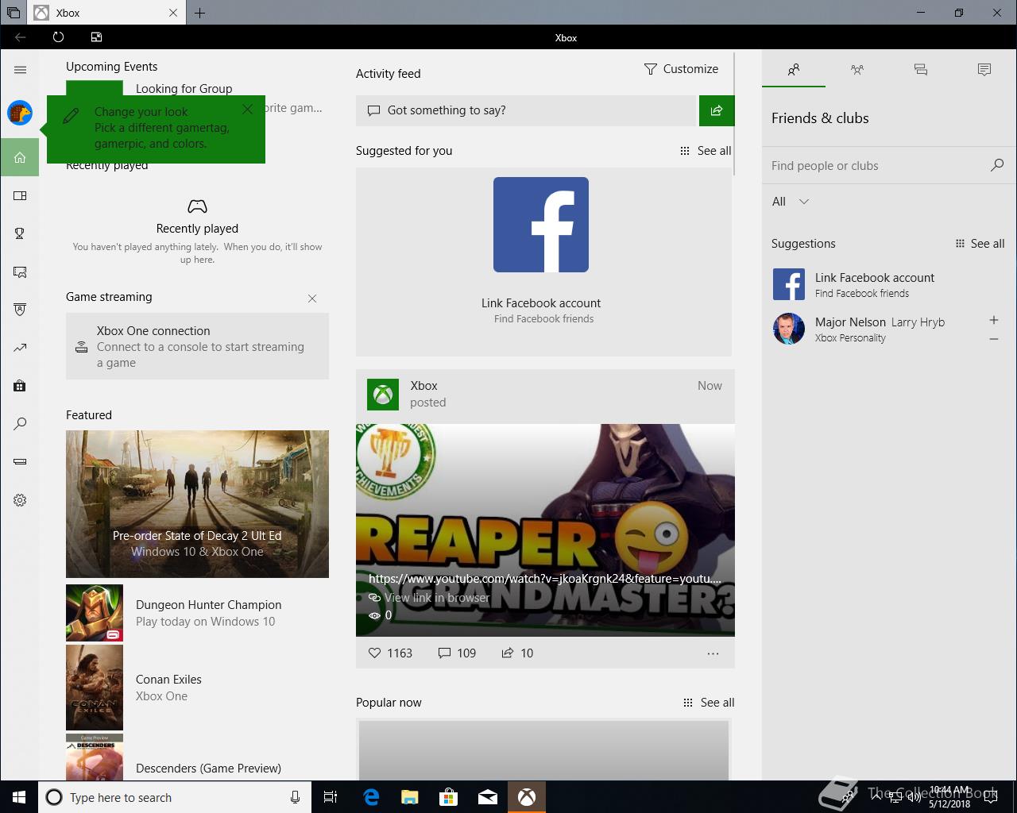Open the hamburger menu in Xbox sidebar
Image resolution: width=1017 pixels, height=813 pixels.
20,70
